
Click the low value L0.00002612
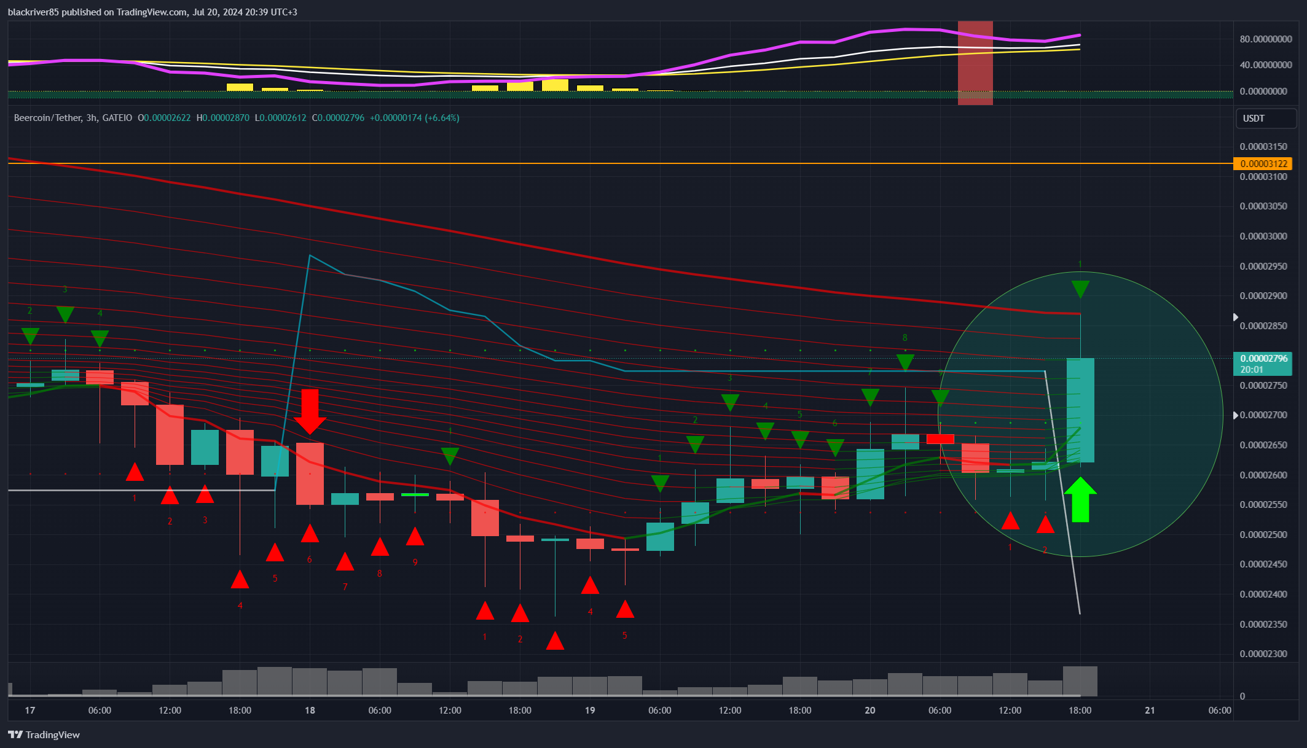[280, 118]
